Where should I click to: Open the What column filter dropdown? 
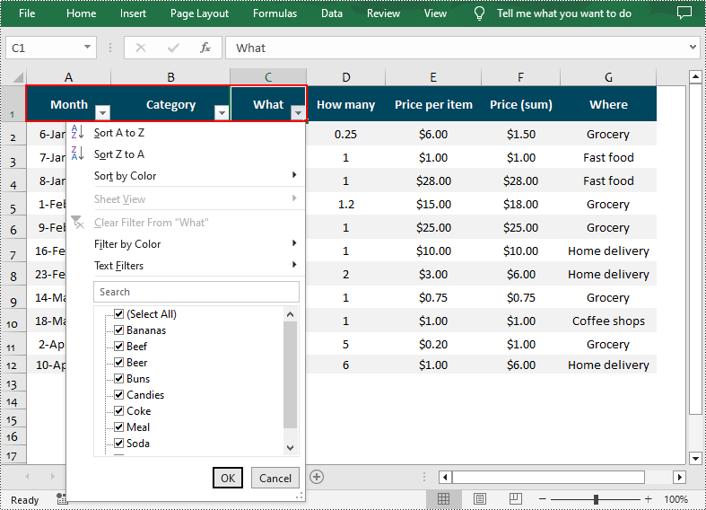[x=298, y=112]
